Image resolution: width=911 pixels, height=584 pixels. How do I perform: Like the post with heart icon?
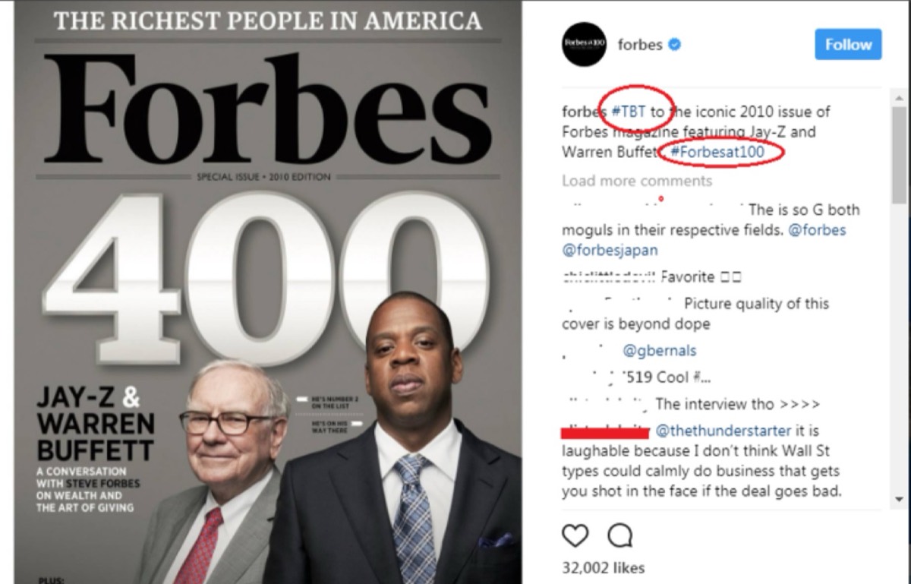[575, 535]
